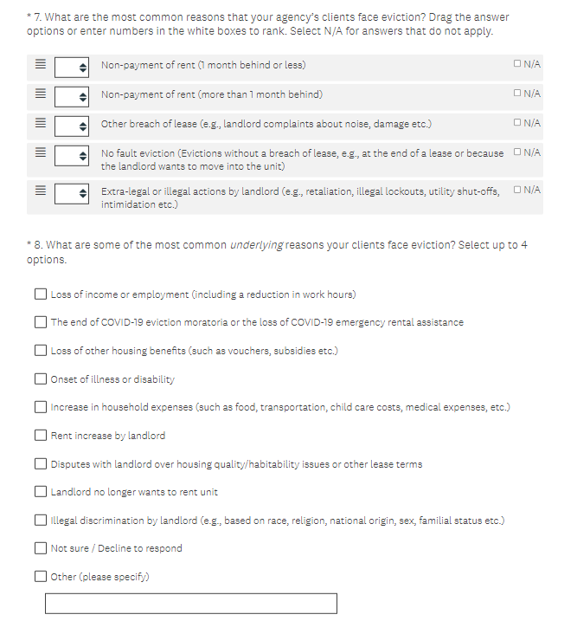Select 'Landlord no longer wants to rent unit'
The image size is (577, 621).
(x=41, y=492)
